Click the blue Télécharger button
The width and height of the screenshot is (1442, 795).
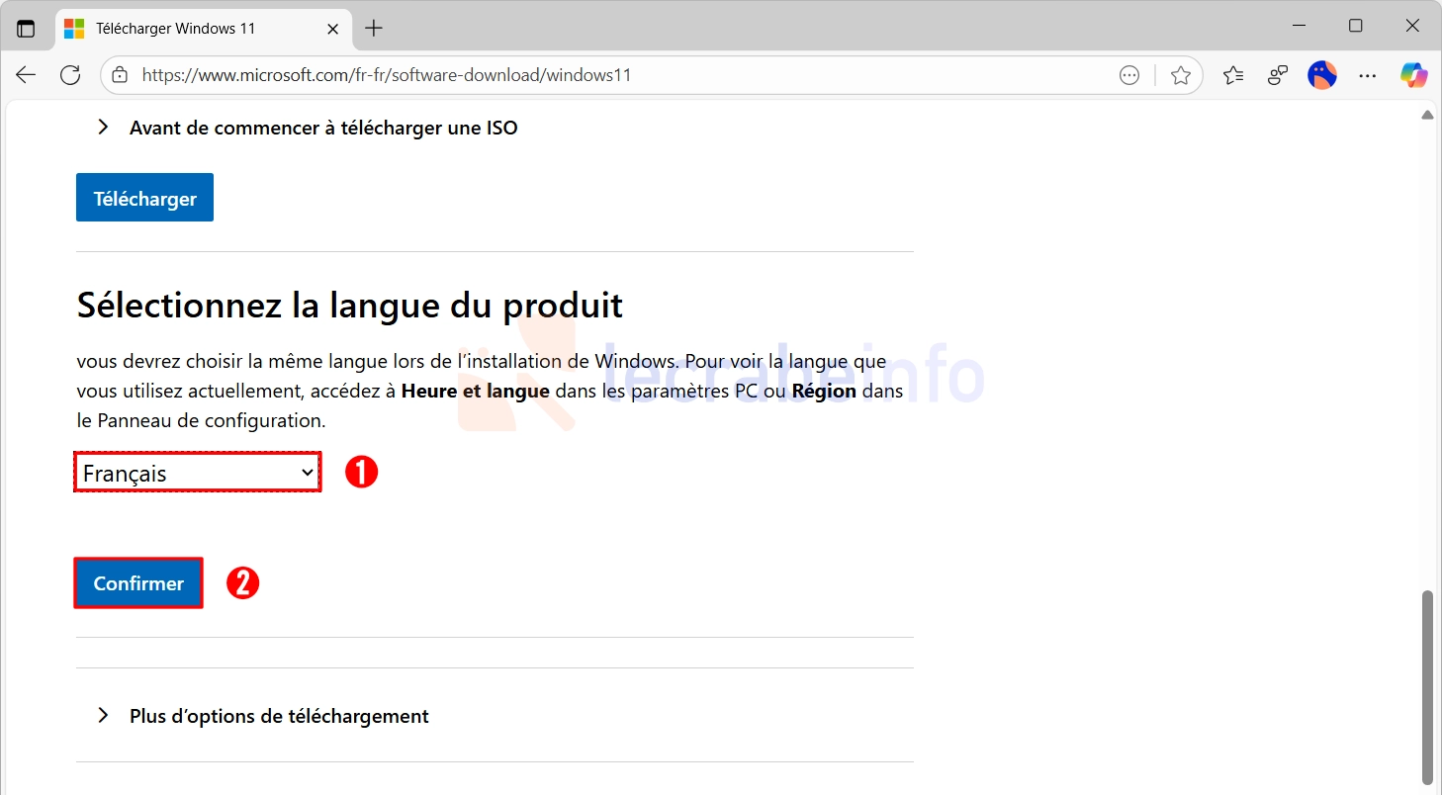(144, 199)
